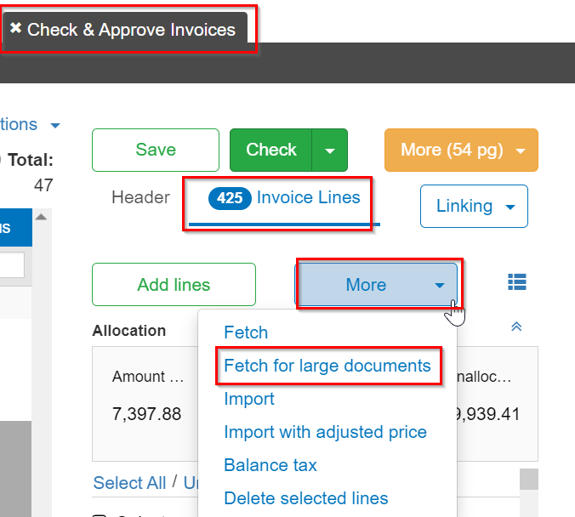Screen dimensions: 575x517
Task: Click the left panel scroll-up arrow
Action: [41, 218]
